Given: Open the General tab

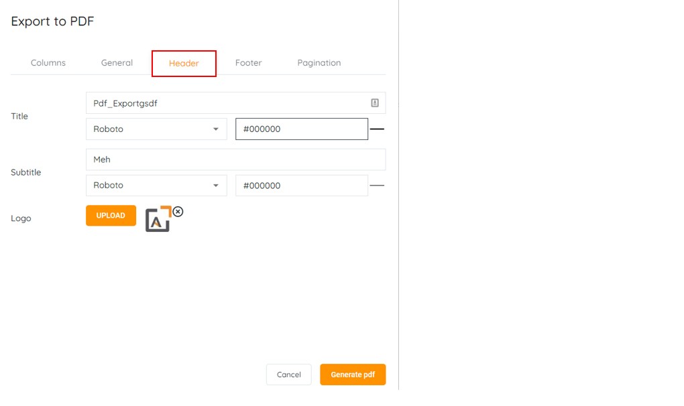Looking at the screenshot, I should (x=117, y=63).
